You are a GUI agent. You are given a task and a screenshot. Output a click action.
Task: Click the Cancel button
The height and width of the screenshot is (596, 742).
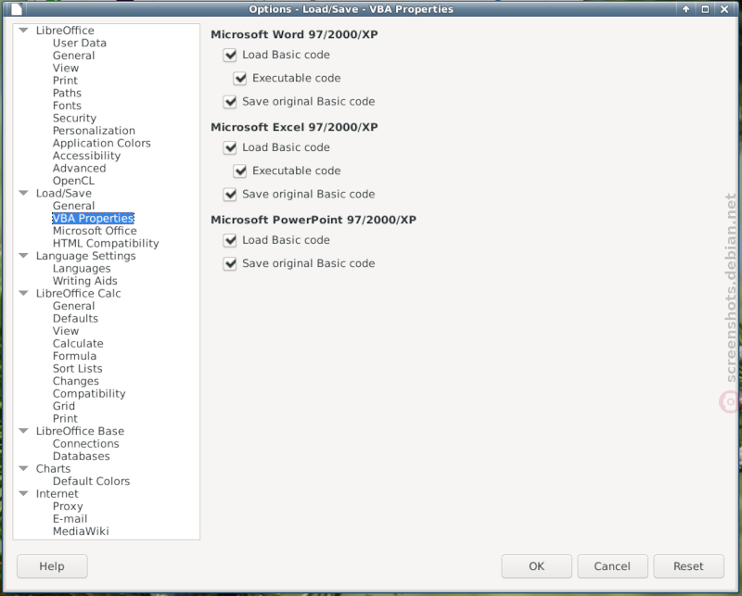point(612,566)
